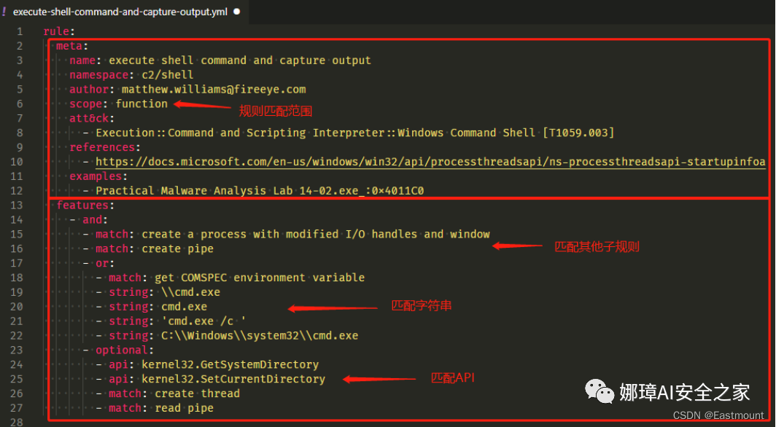The width and height of the screenshot is (776, 427).
Task: Click the '- and:' operator on line 14
Action: coord(89,219)
